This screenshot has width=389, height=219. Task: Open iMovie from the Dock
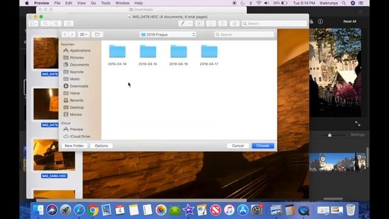tap(188, 210)
